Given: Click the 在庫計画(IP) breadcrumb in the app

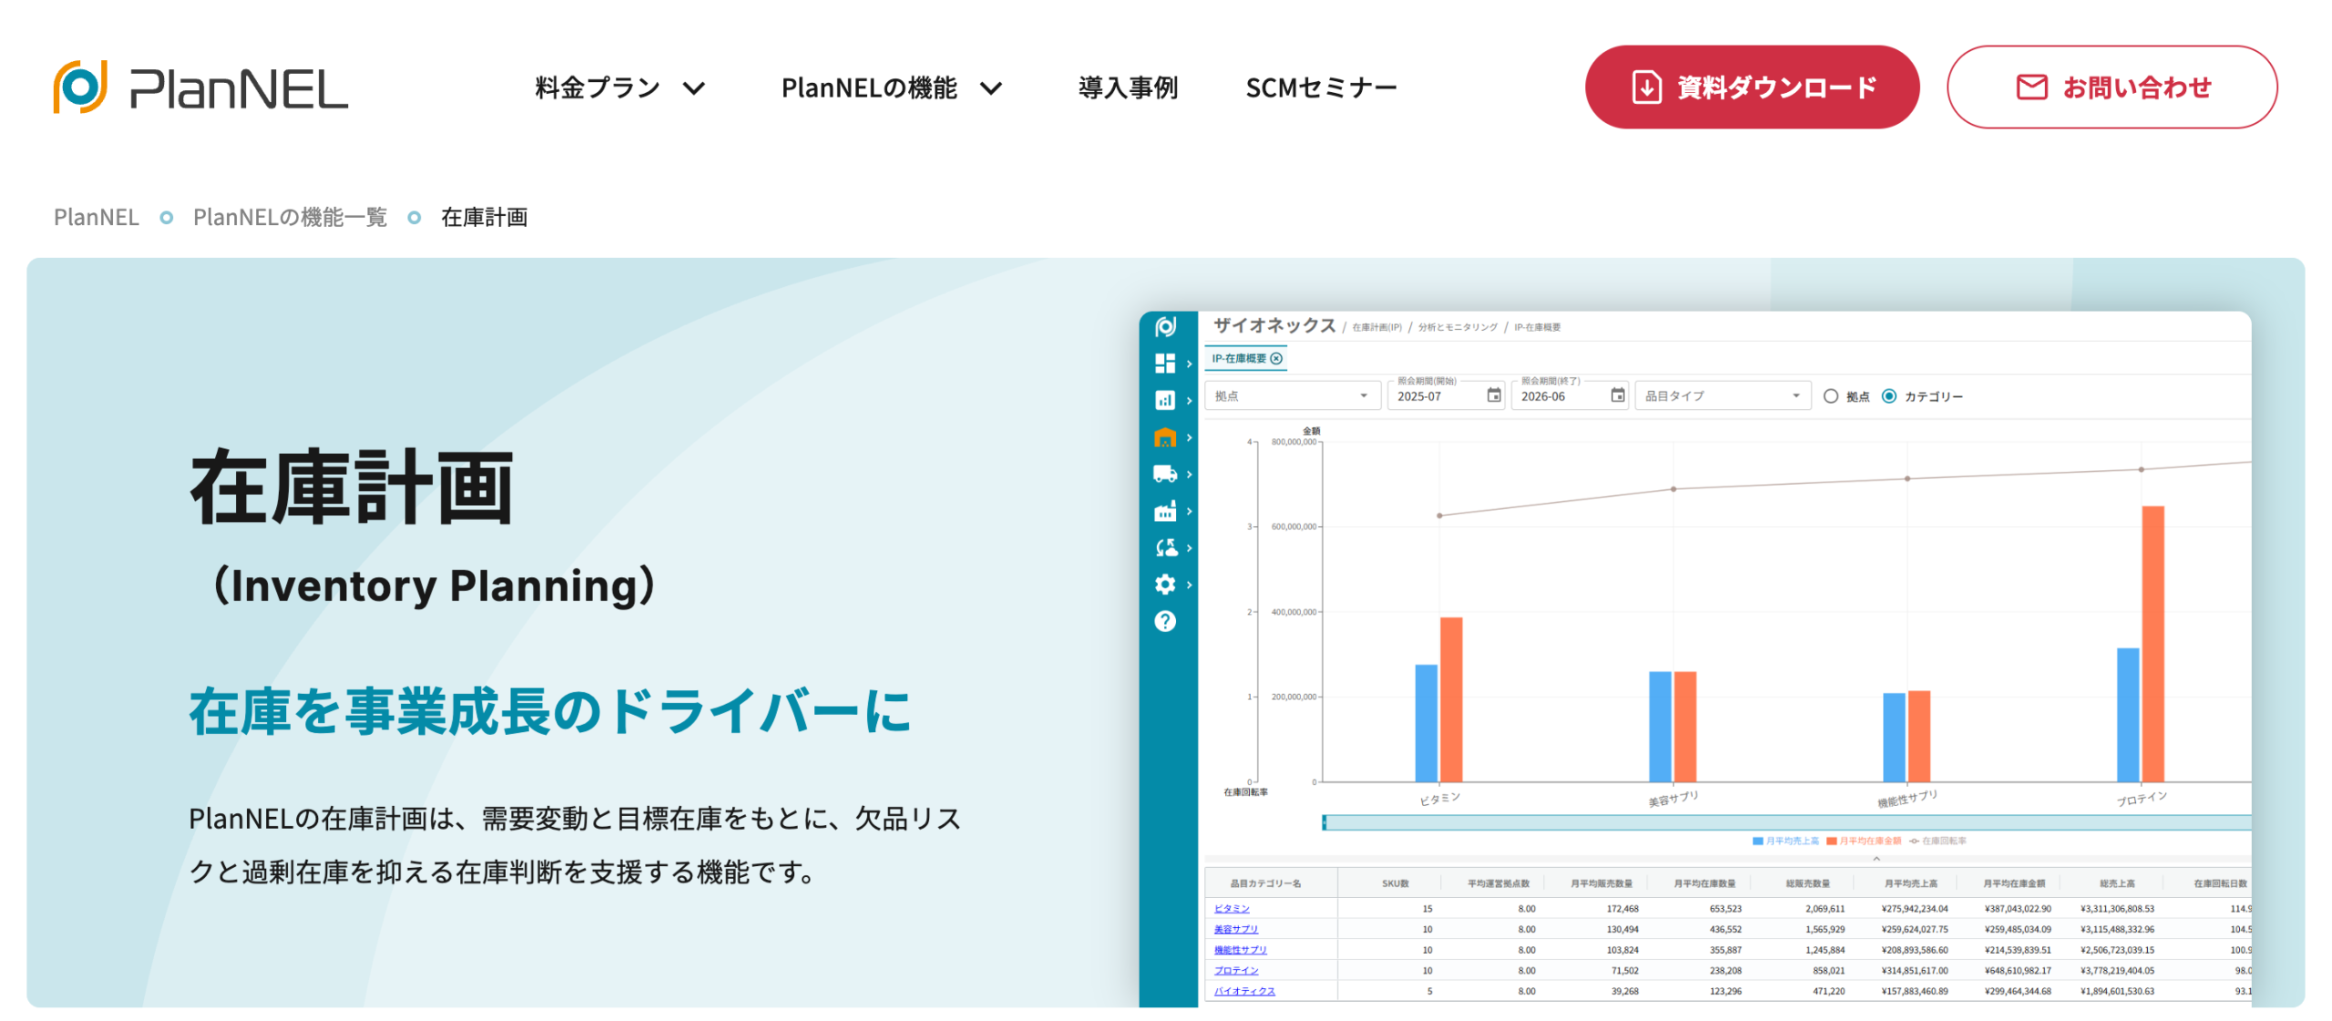Looking at the screenshot, I should pyautogui.click(x=1376, y=327).
